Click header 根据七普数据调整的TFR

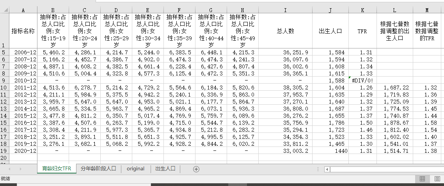pyautogui.click(x=427, y=30)
